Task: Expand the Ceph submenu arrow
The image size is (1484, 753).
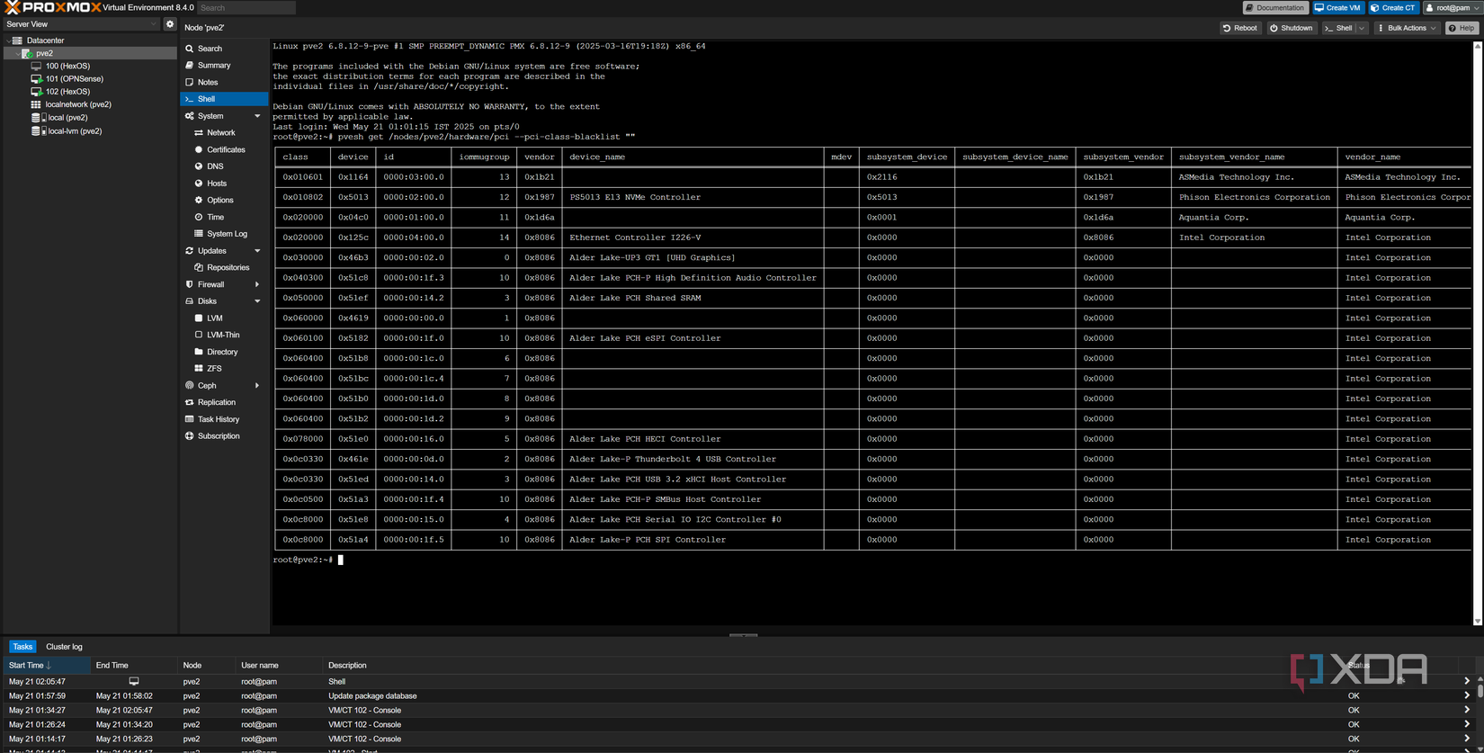Action: 257,386
